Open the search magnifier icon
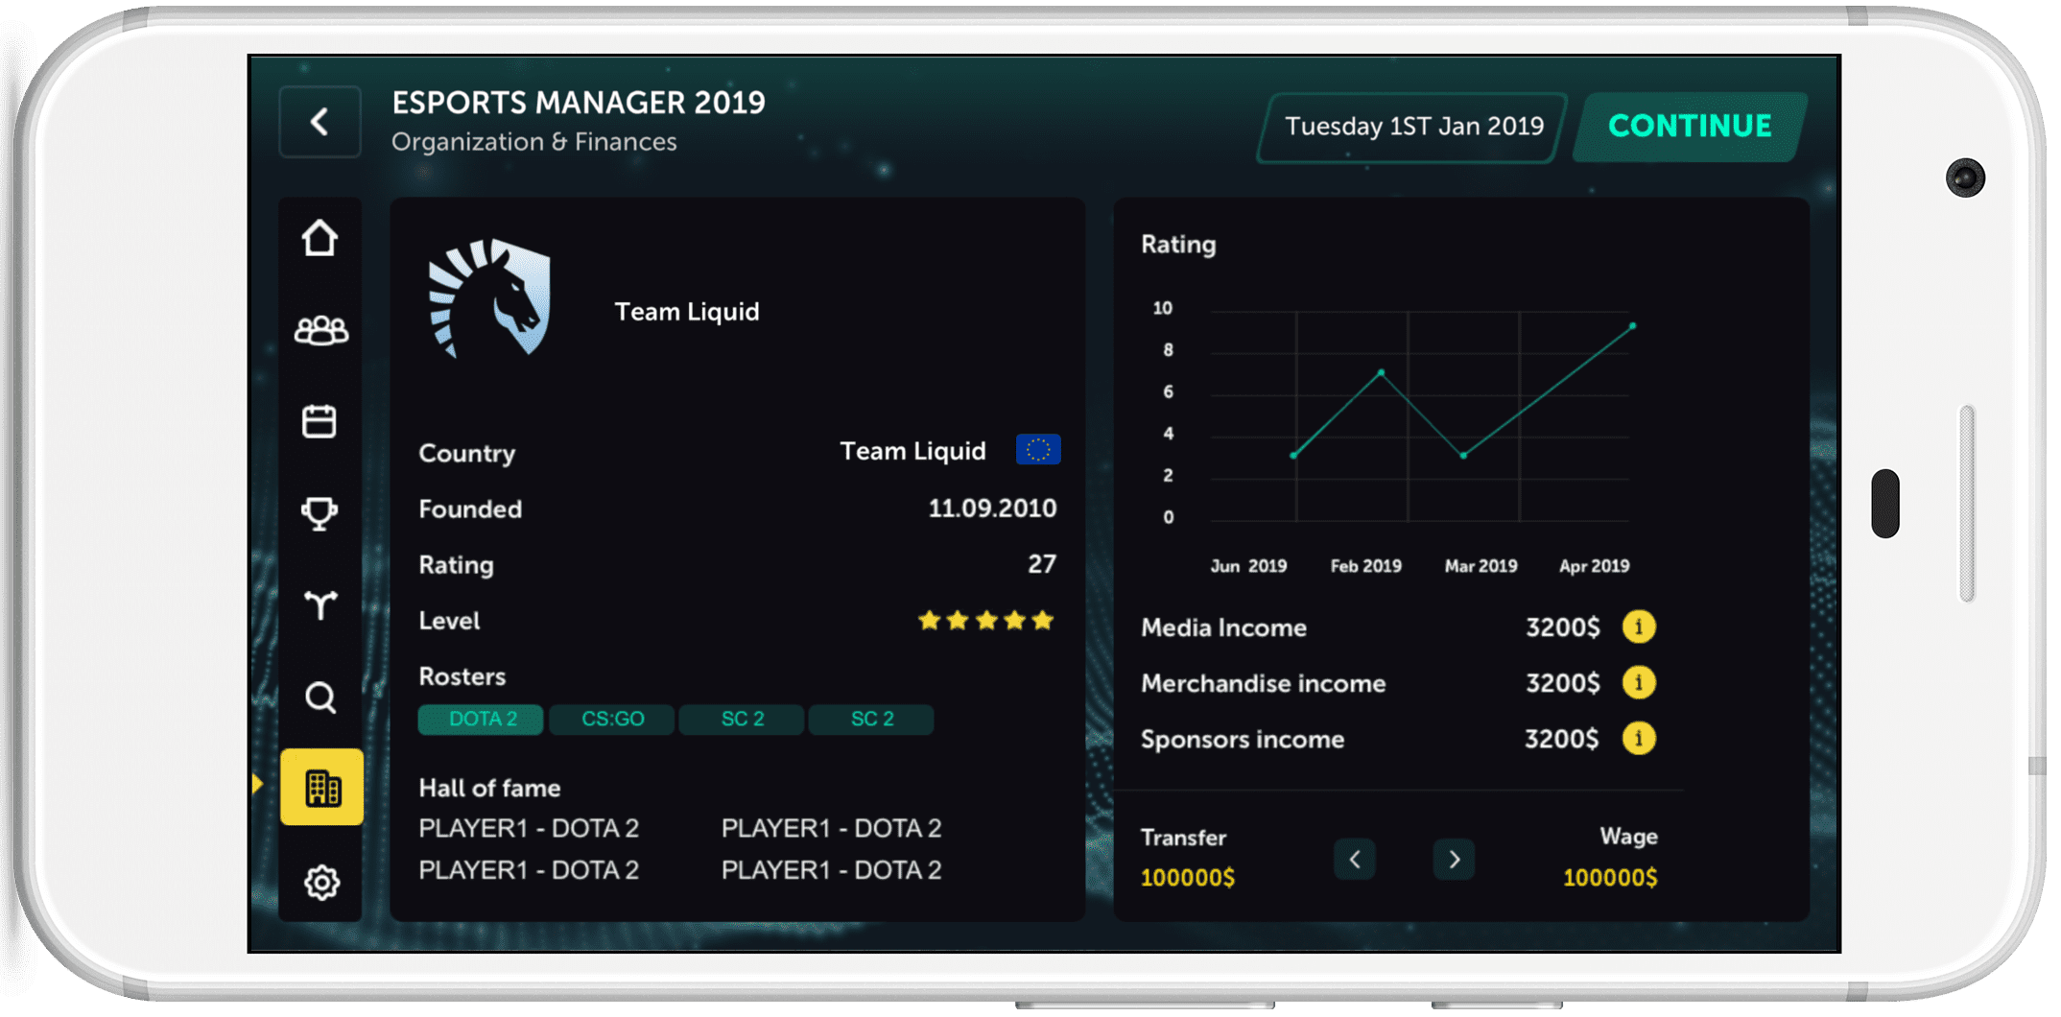This screenshot has height=1017, width=2061. coord(320,698)
